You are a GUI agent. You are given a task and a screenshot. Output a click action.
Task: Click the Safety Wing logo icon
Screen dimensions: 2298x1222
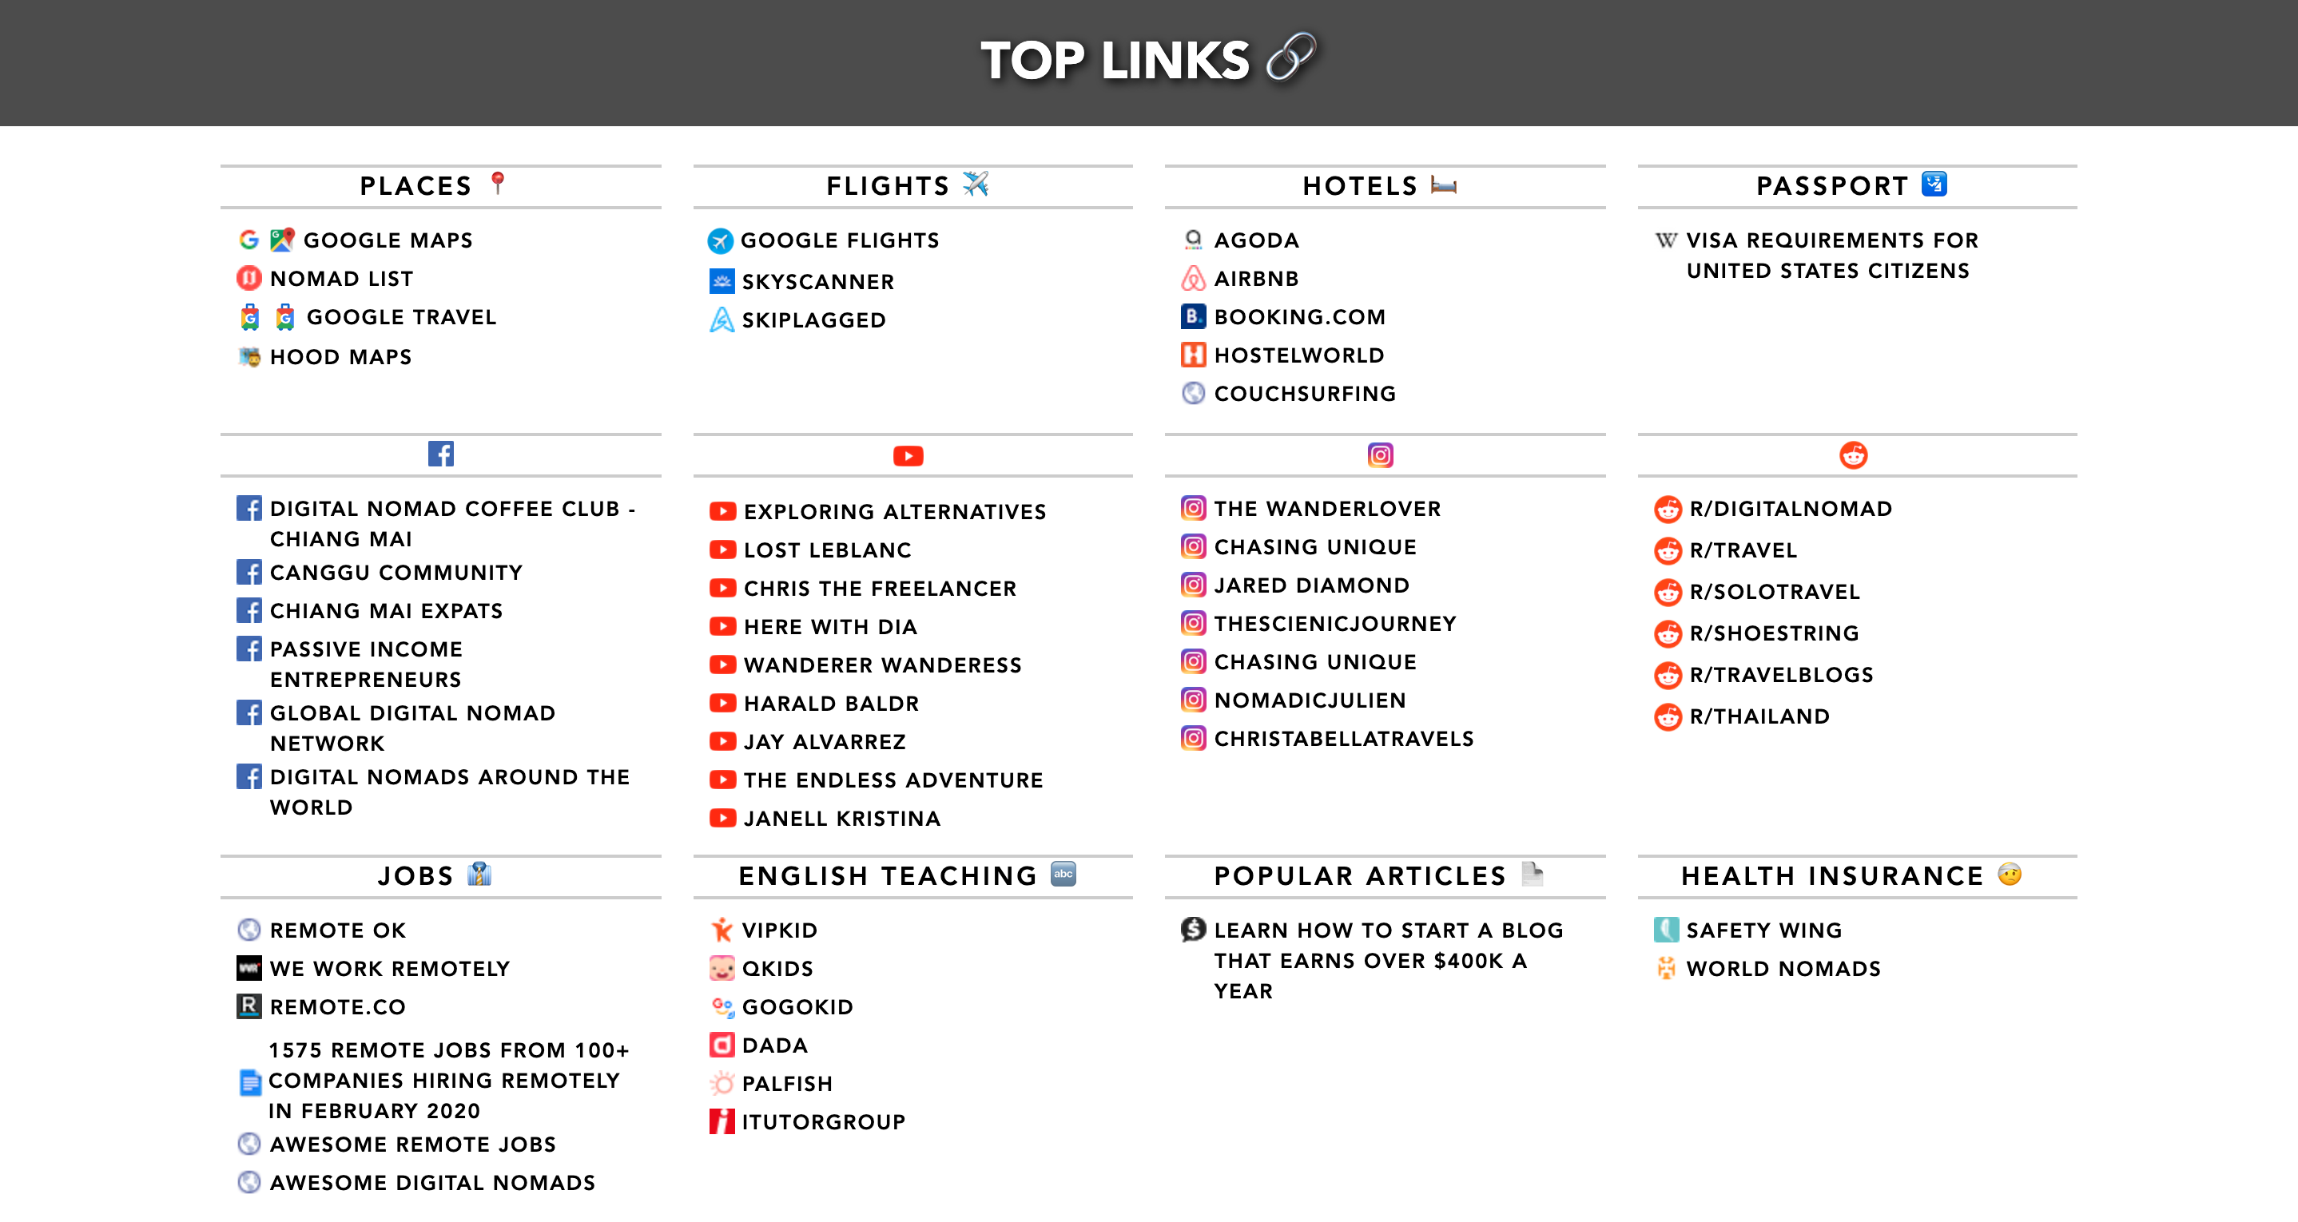1665,930
